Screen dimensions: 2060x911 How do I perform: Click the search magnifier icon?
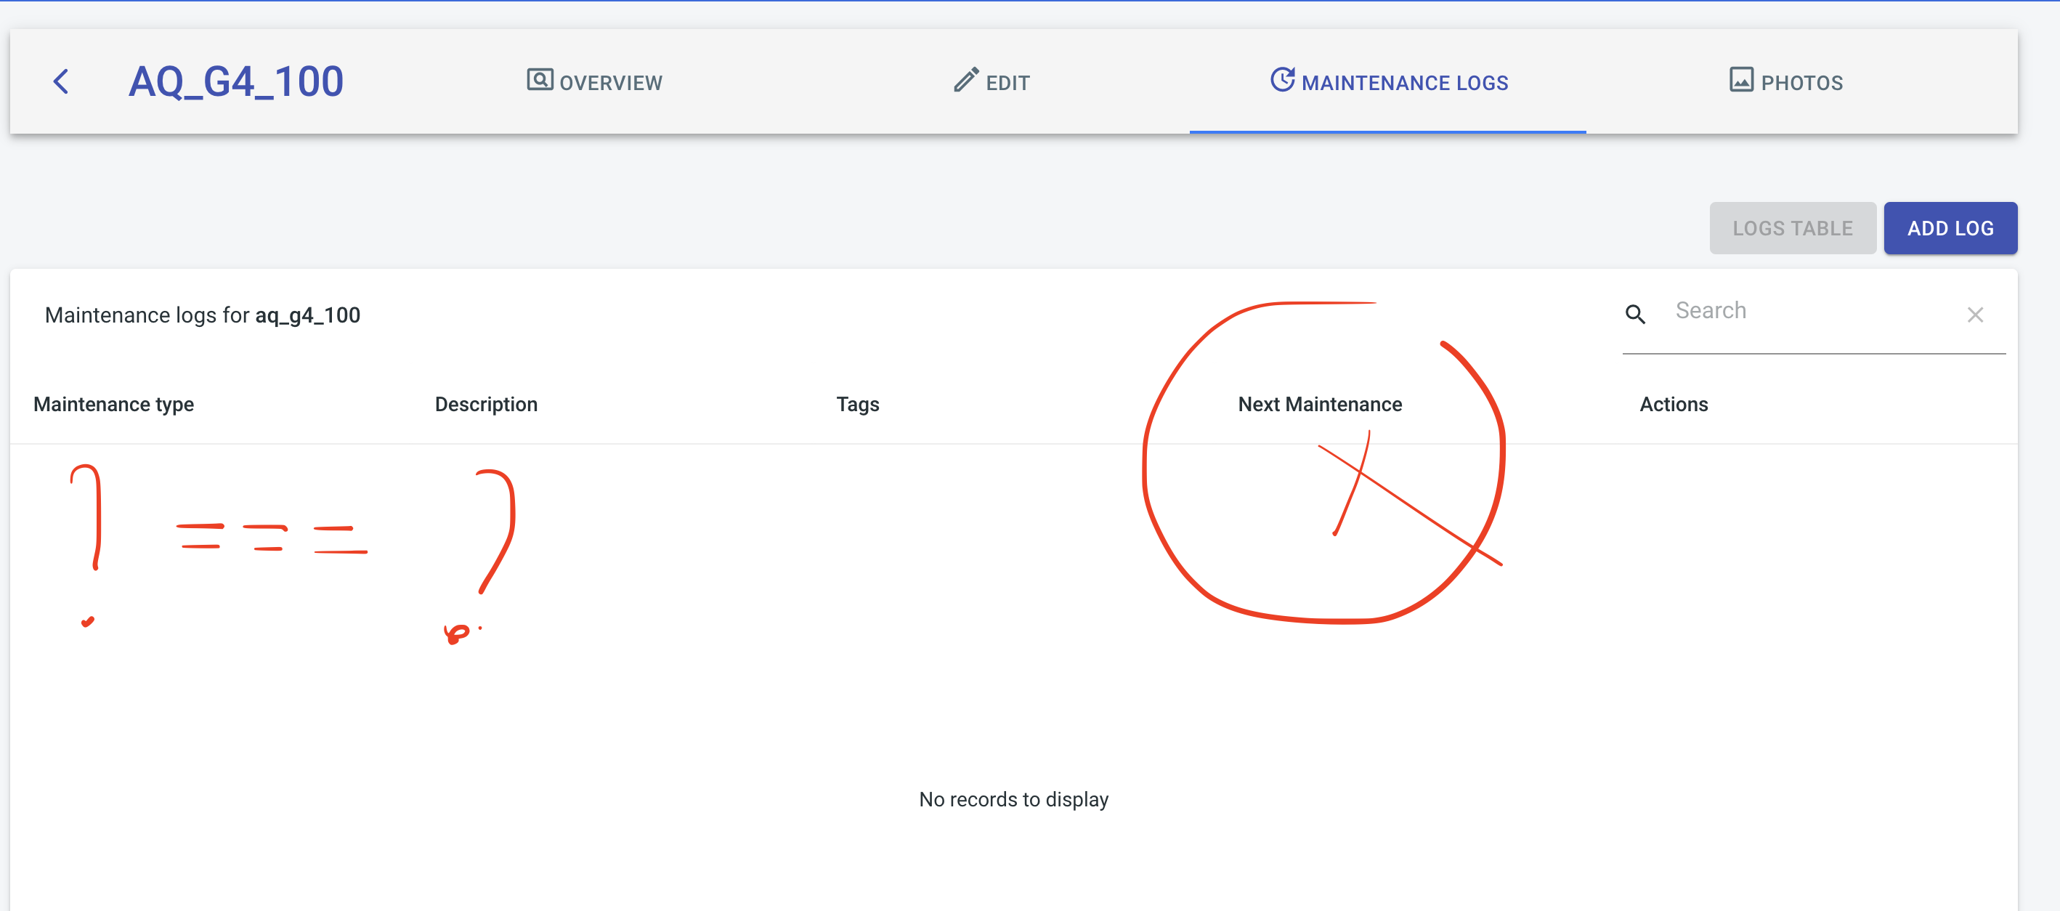[1635, 315]
